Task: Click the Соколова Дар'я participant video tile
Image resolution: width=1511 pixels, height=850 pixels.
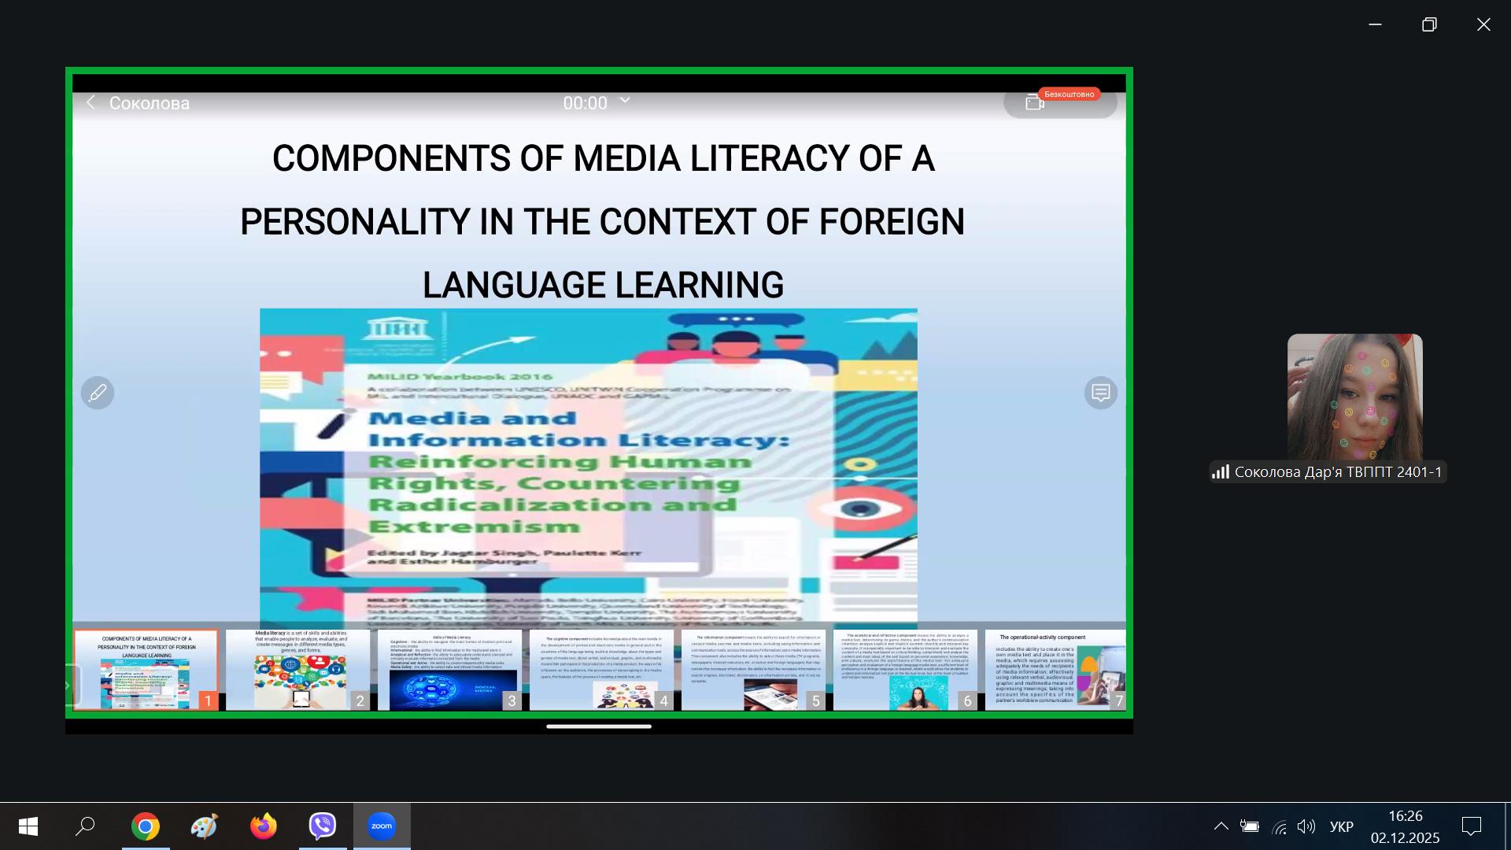Action: pyautogui.click(x=1354, y=397)
